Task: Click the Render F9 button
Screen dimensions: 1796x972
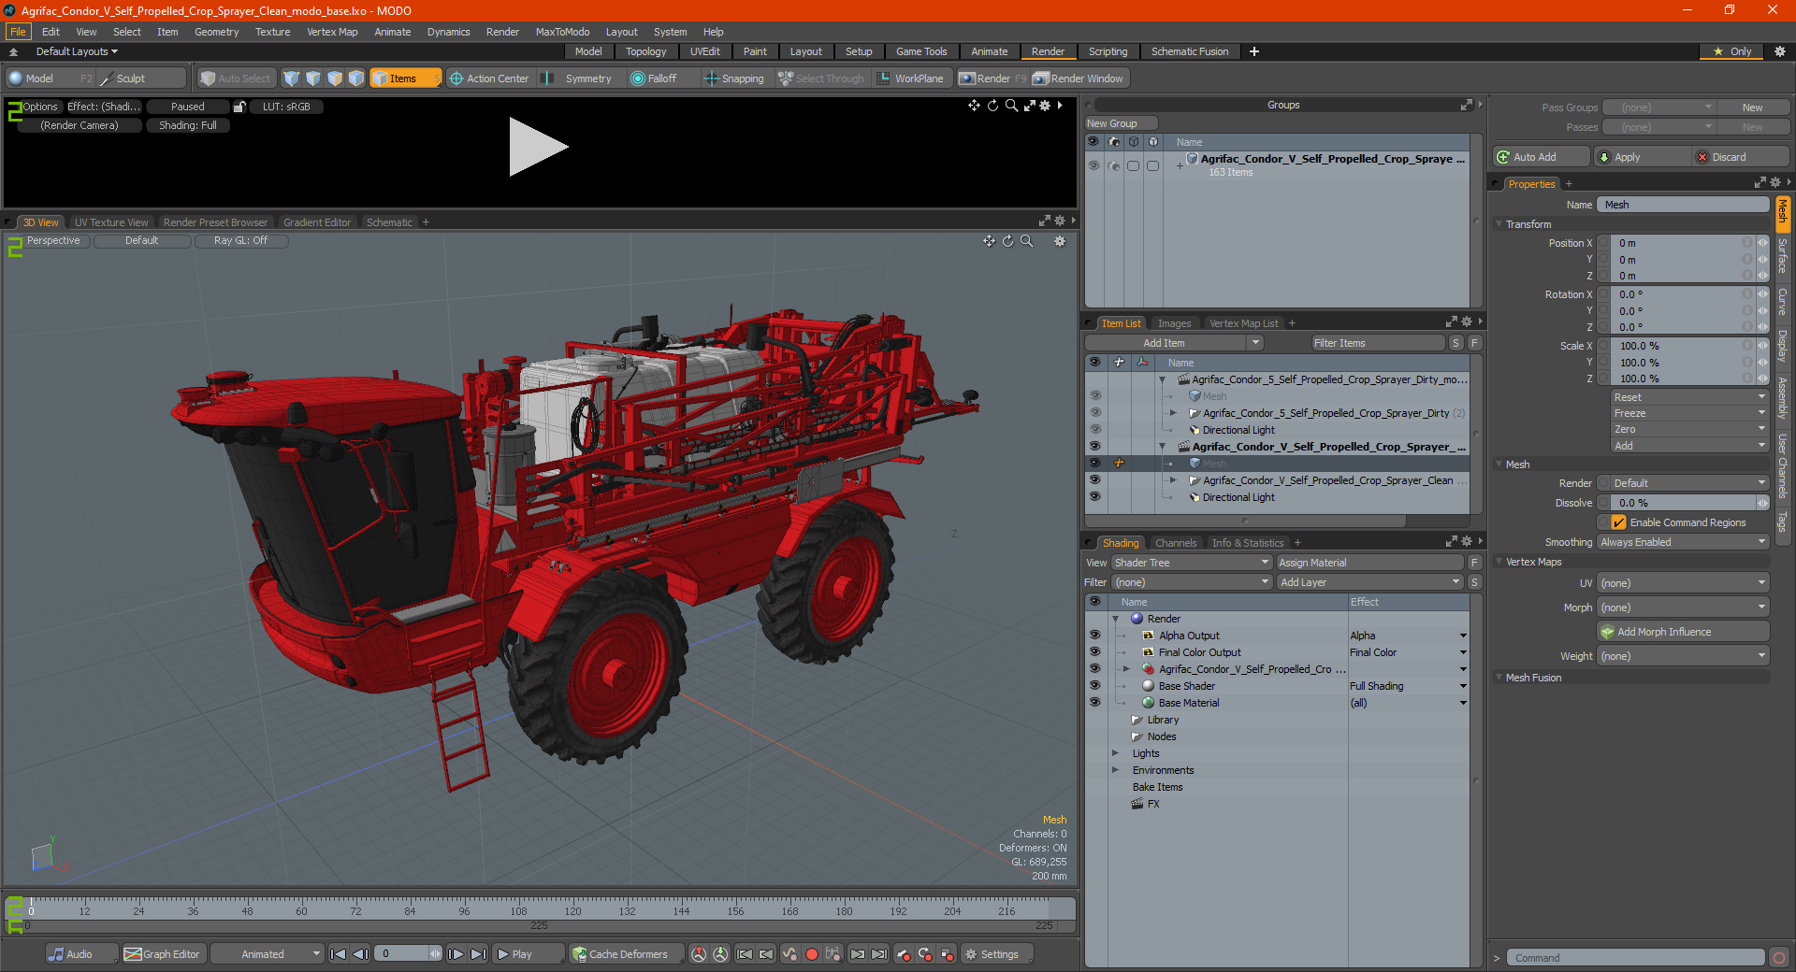Action: point(992,79)
